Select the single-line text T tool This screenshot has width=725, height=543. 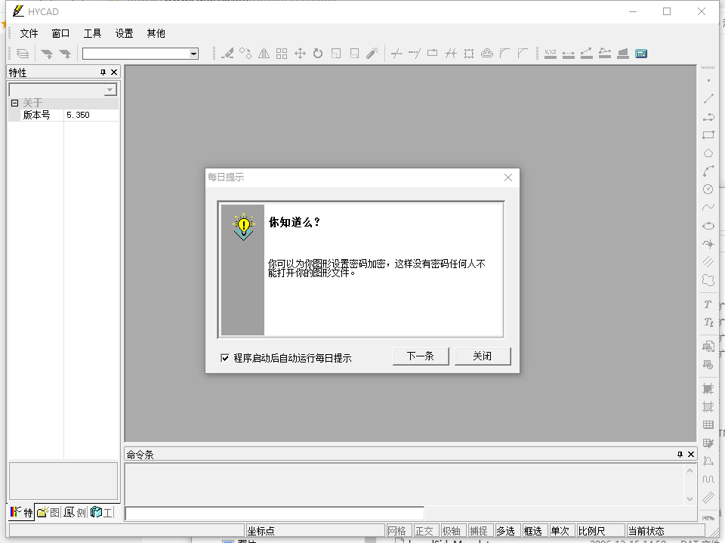(x=708, y=304)
